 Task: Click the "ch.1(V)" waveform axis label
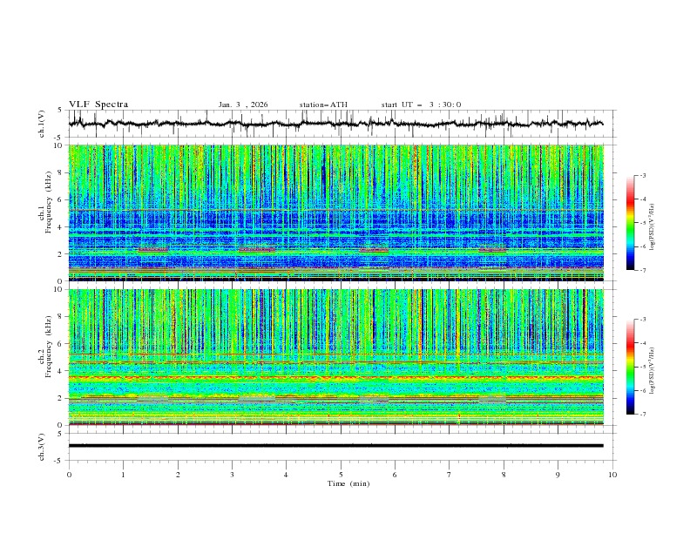(x=42, y=124)
